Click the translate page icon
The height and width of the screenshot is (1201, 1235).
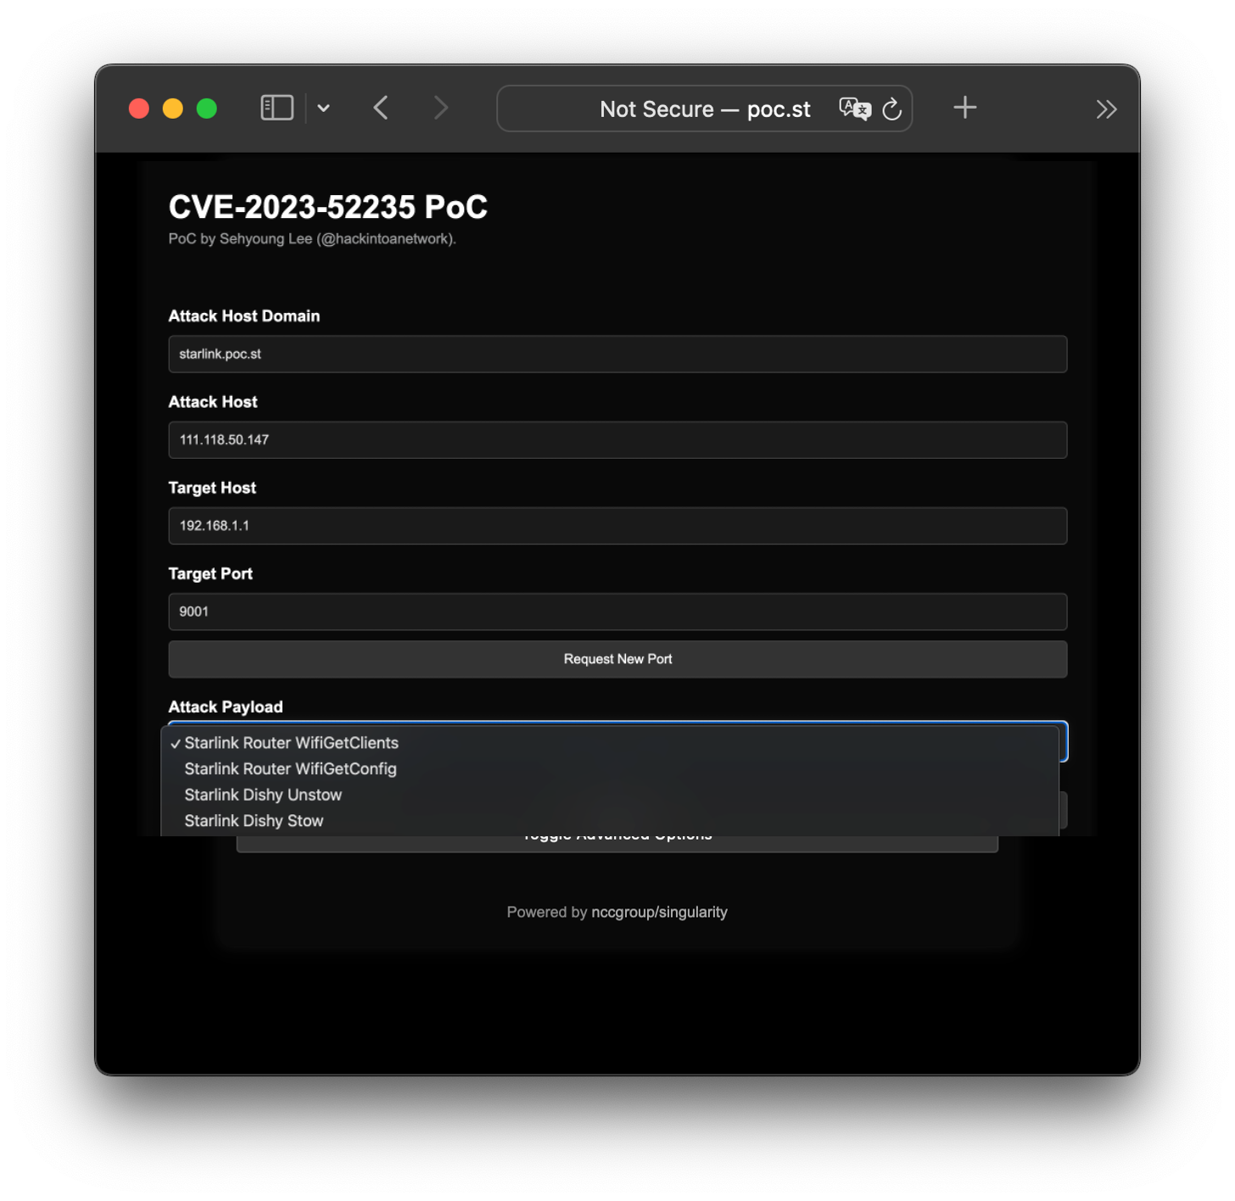click(854, 109)
